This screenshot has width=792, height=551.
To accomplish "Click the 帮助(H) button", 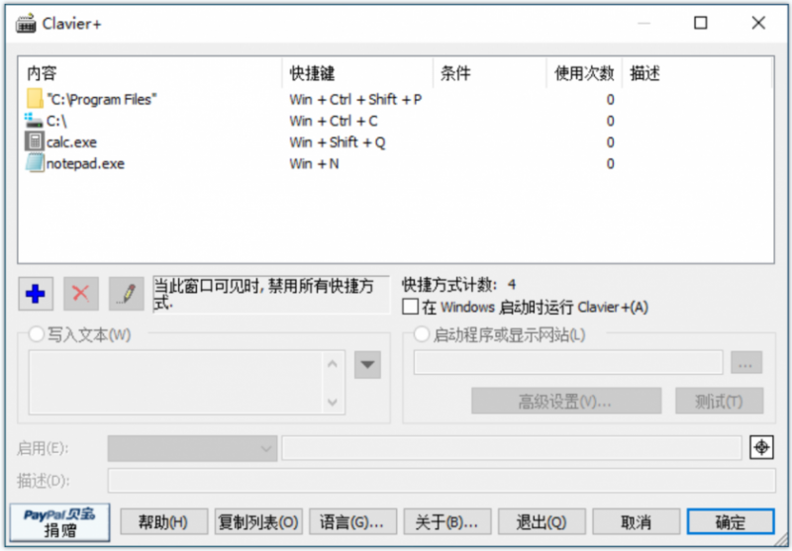I will tap(163, 521).
